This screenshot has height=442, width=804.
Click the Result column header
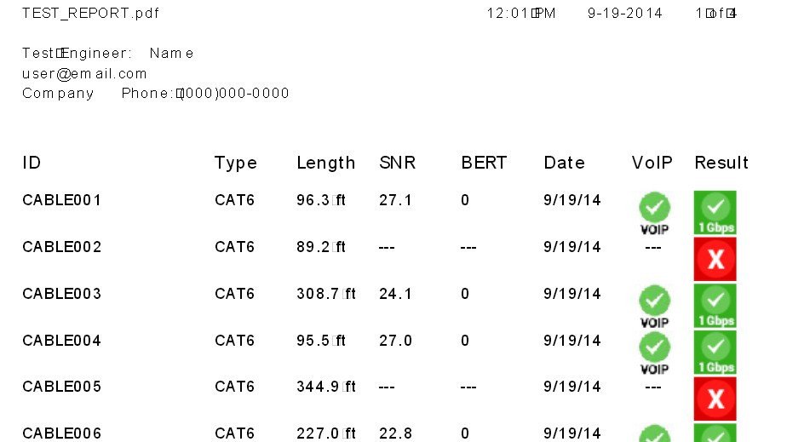(721, 163)
